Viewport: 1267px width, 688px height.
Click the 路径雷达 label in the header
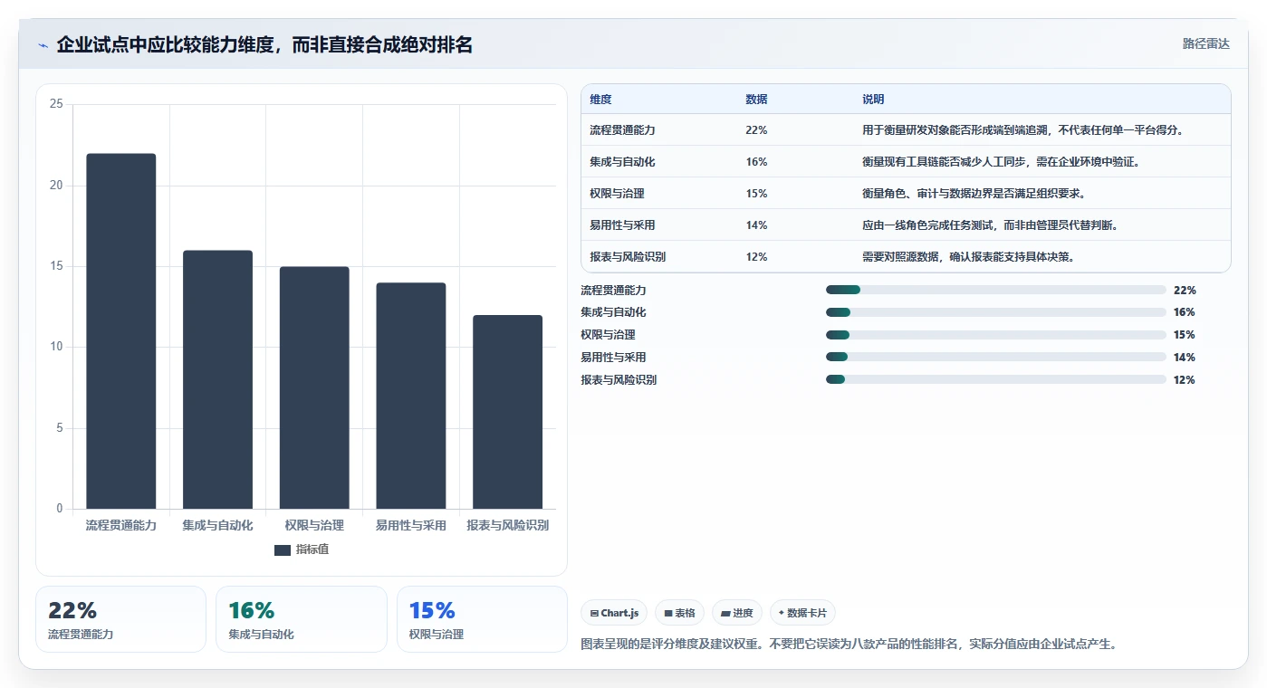(x=1205, y=43)
